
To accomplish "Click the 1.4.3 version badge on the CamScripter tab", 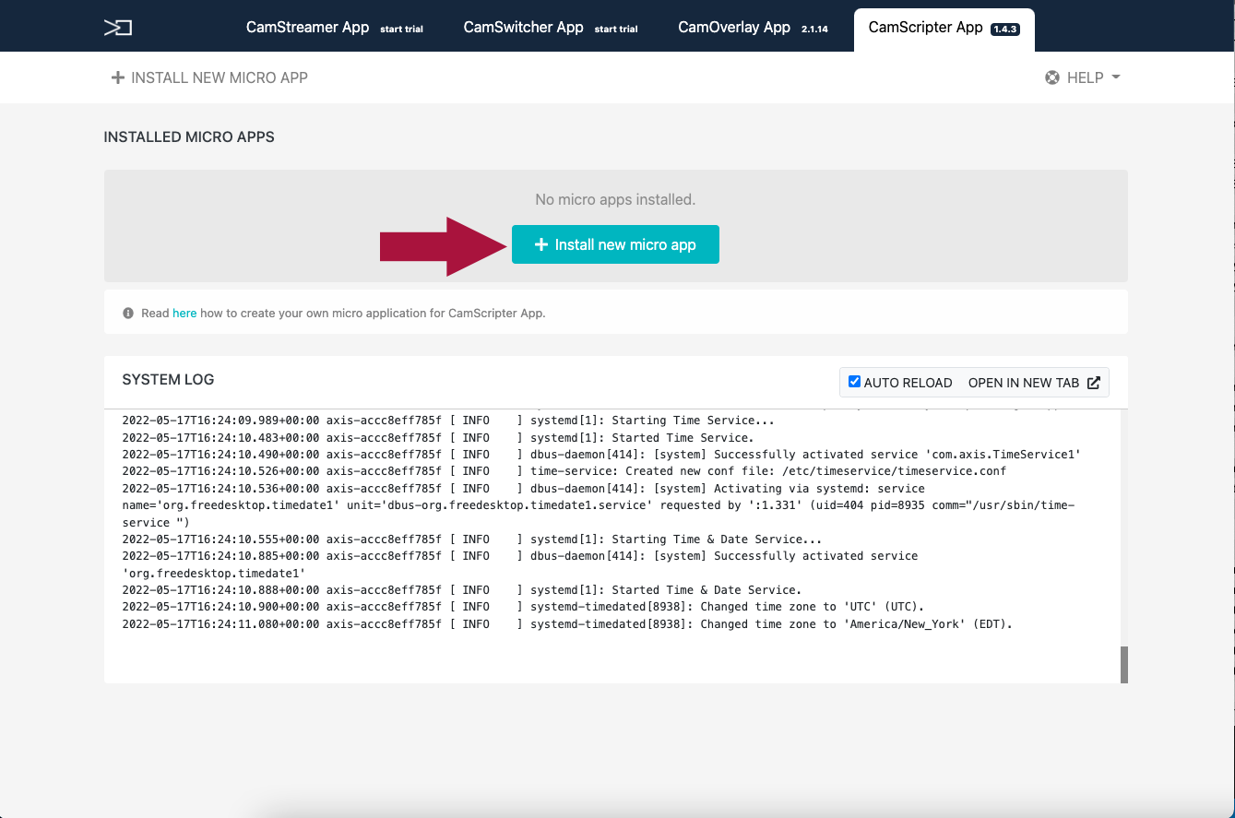I will [x=1004, y=30].
